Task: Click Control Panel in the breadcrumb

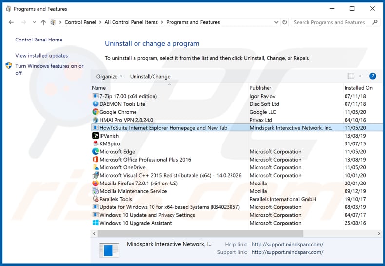Action: (x=80, y=22)
